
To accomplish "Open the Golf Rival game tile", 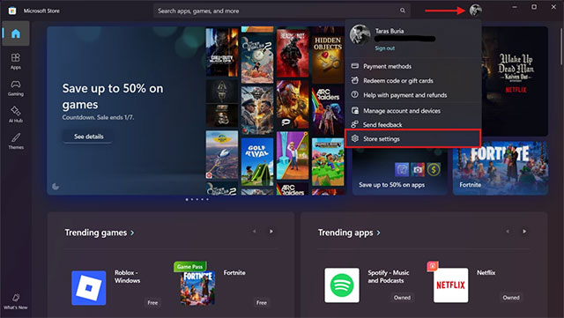I will coord(257,161).
